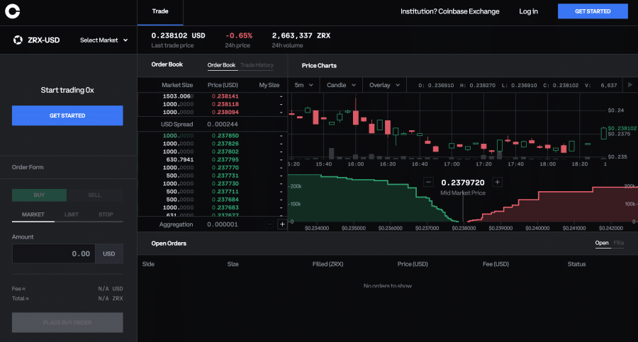Click the -0.65% 24h price change
This screenshot has height=342, width=638.
(238, 36)
